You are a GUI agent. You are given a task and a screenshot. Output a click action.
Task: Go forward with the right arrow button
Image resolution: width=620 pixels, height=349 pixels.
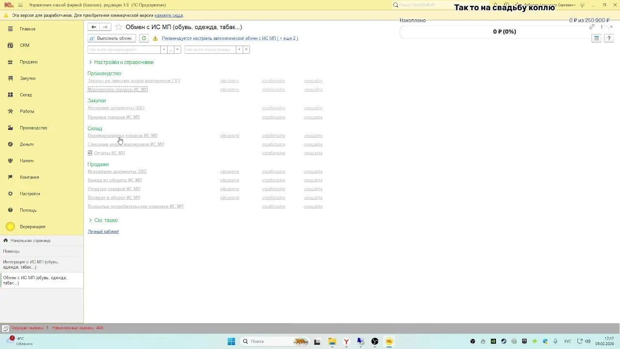coord(105,27)
